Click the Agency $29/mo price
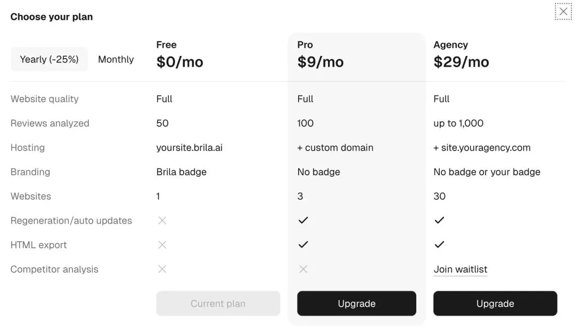The image size is (575, 334). [x=461, y=62]
